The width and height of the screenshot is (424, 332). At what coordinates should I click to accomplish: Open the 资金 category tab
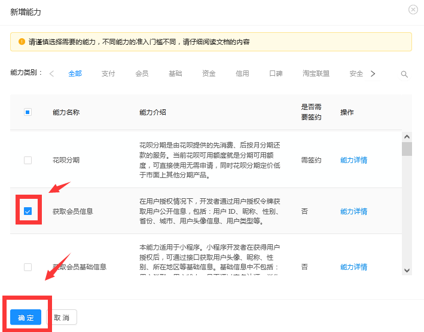pyautogui.click(x=209, y=73)
